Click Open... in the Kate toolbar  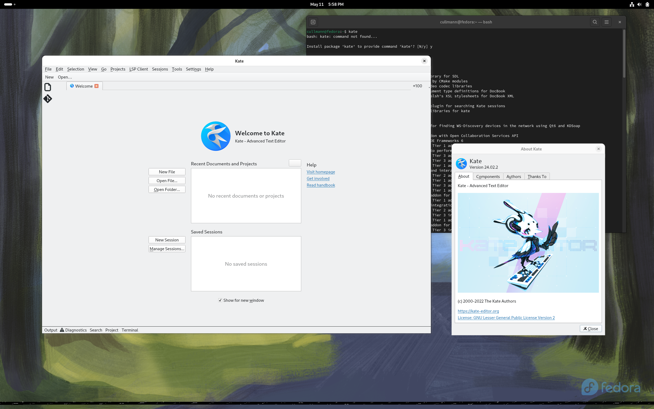(x=65, y=77)
